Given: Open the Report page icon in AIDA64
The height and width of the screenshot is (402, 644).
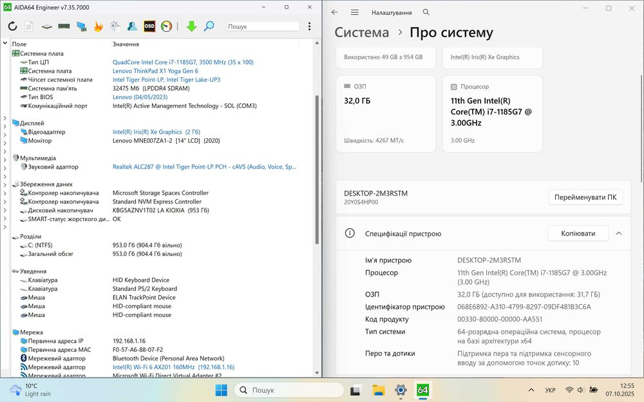Looking at the screenshot, I should (x=29, y=26).
